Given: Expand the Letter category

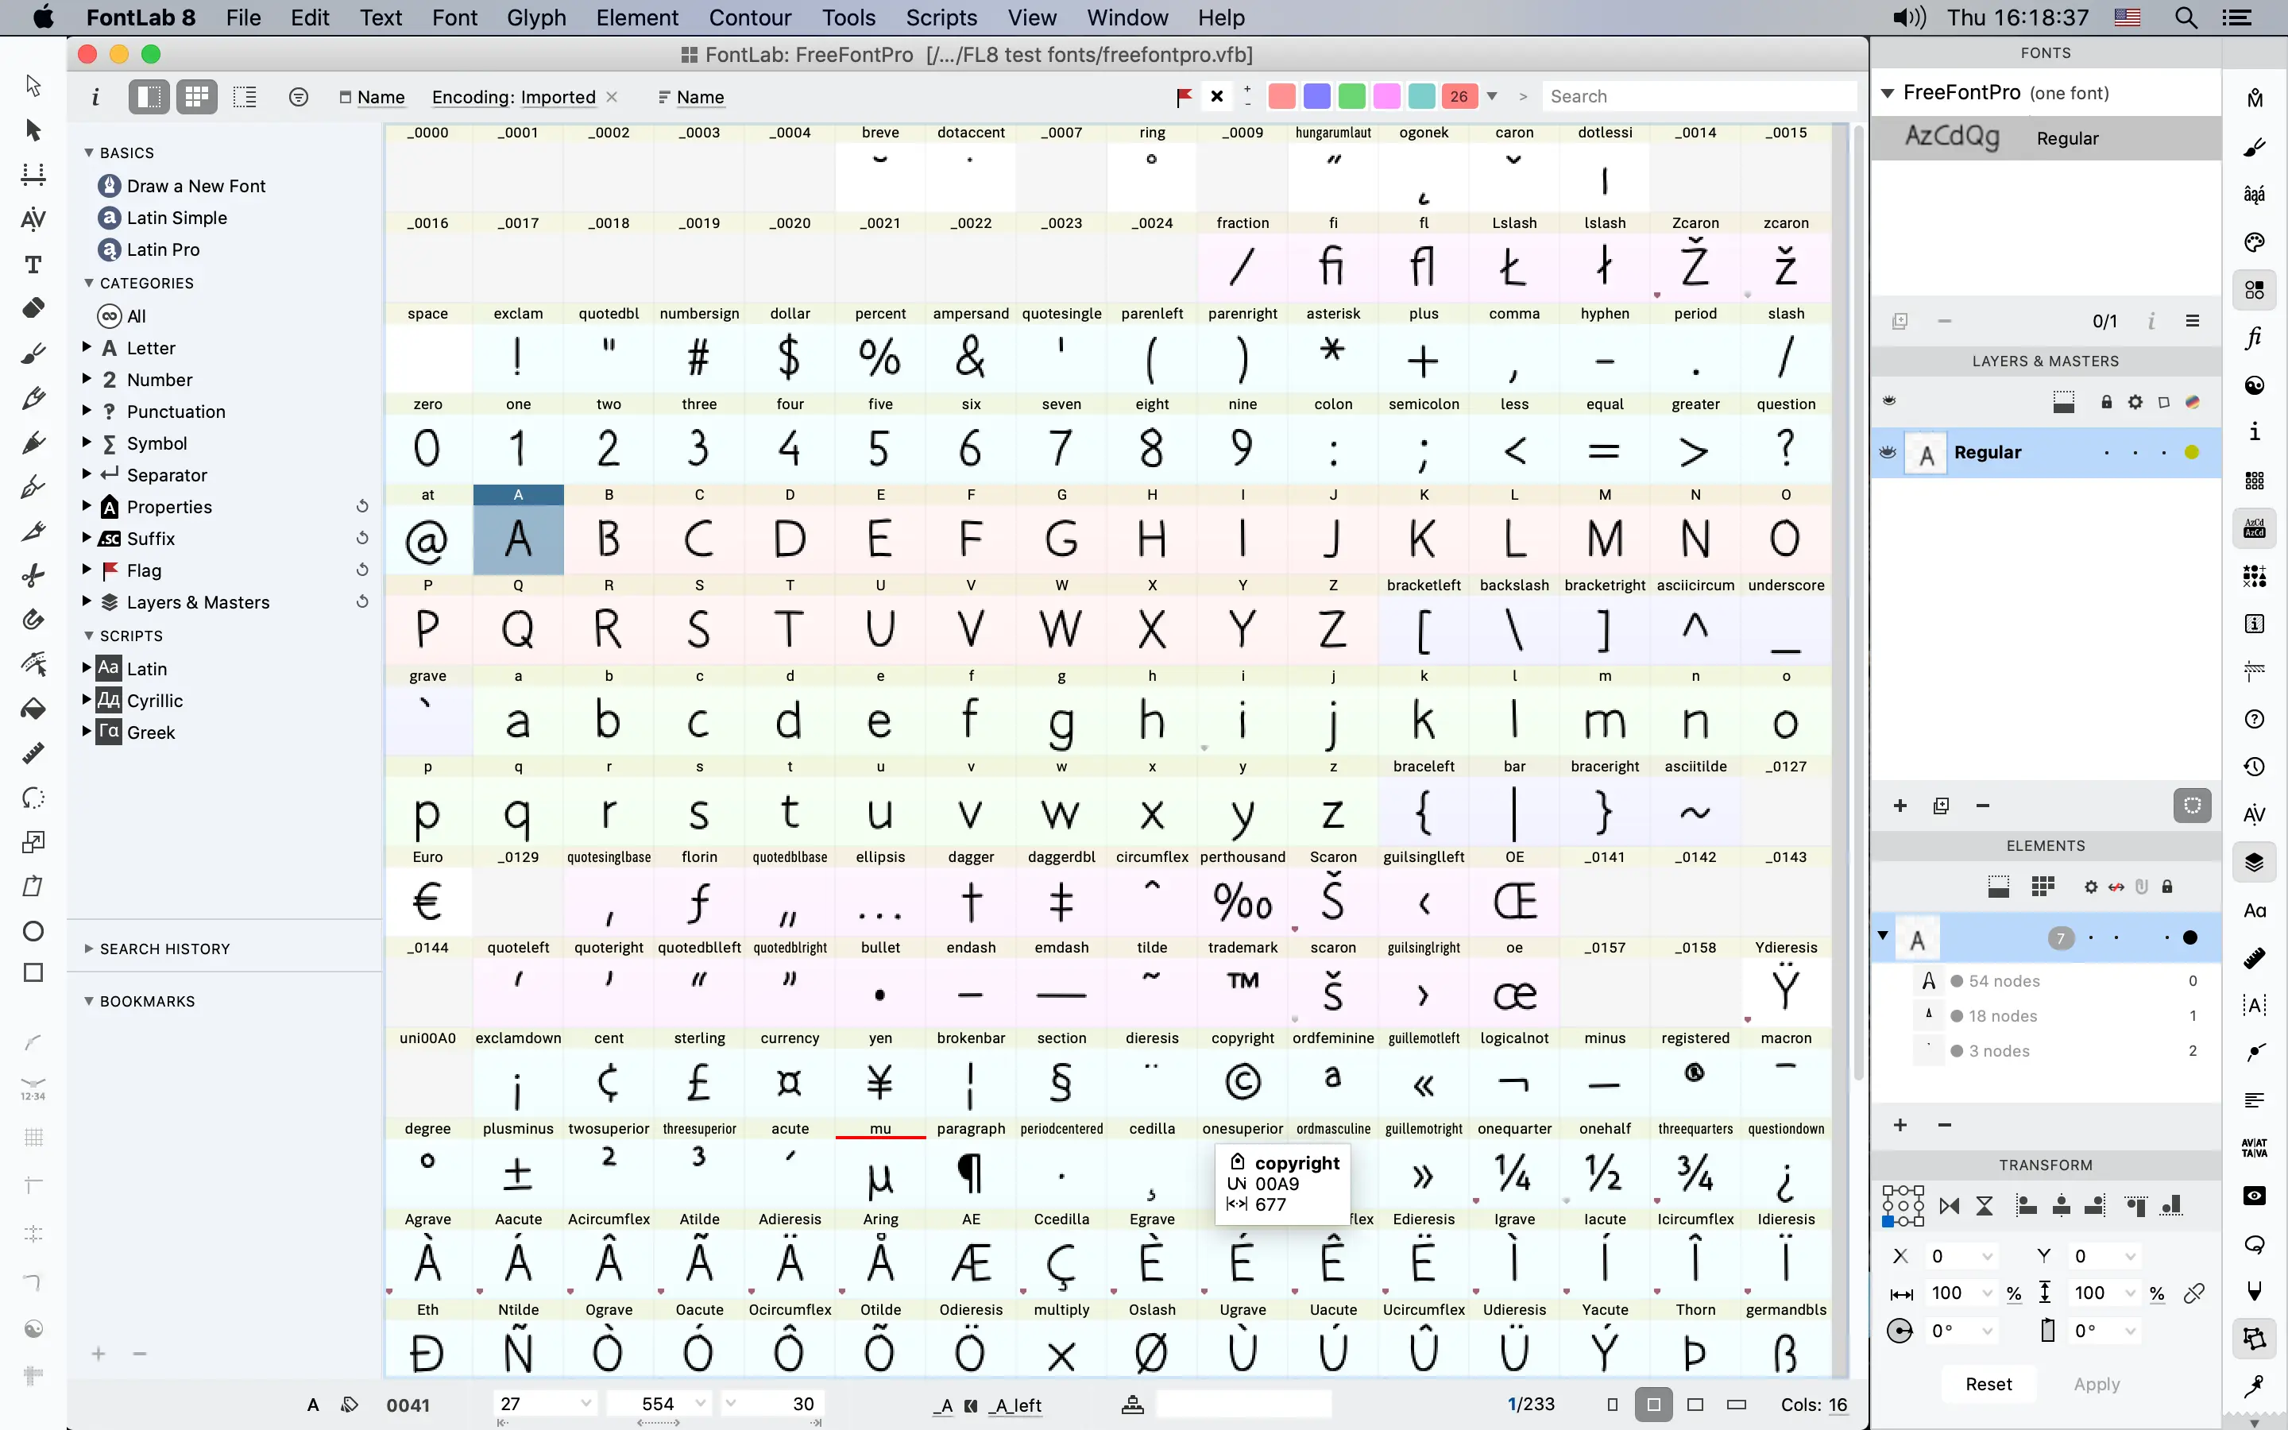Looking at the screenshot, I should point(87,347).
